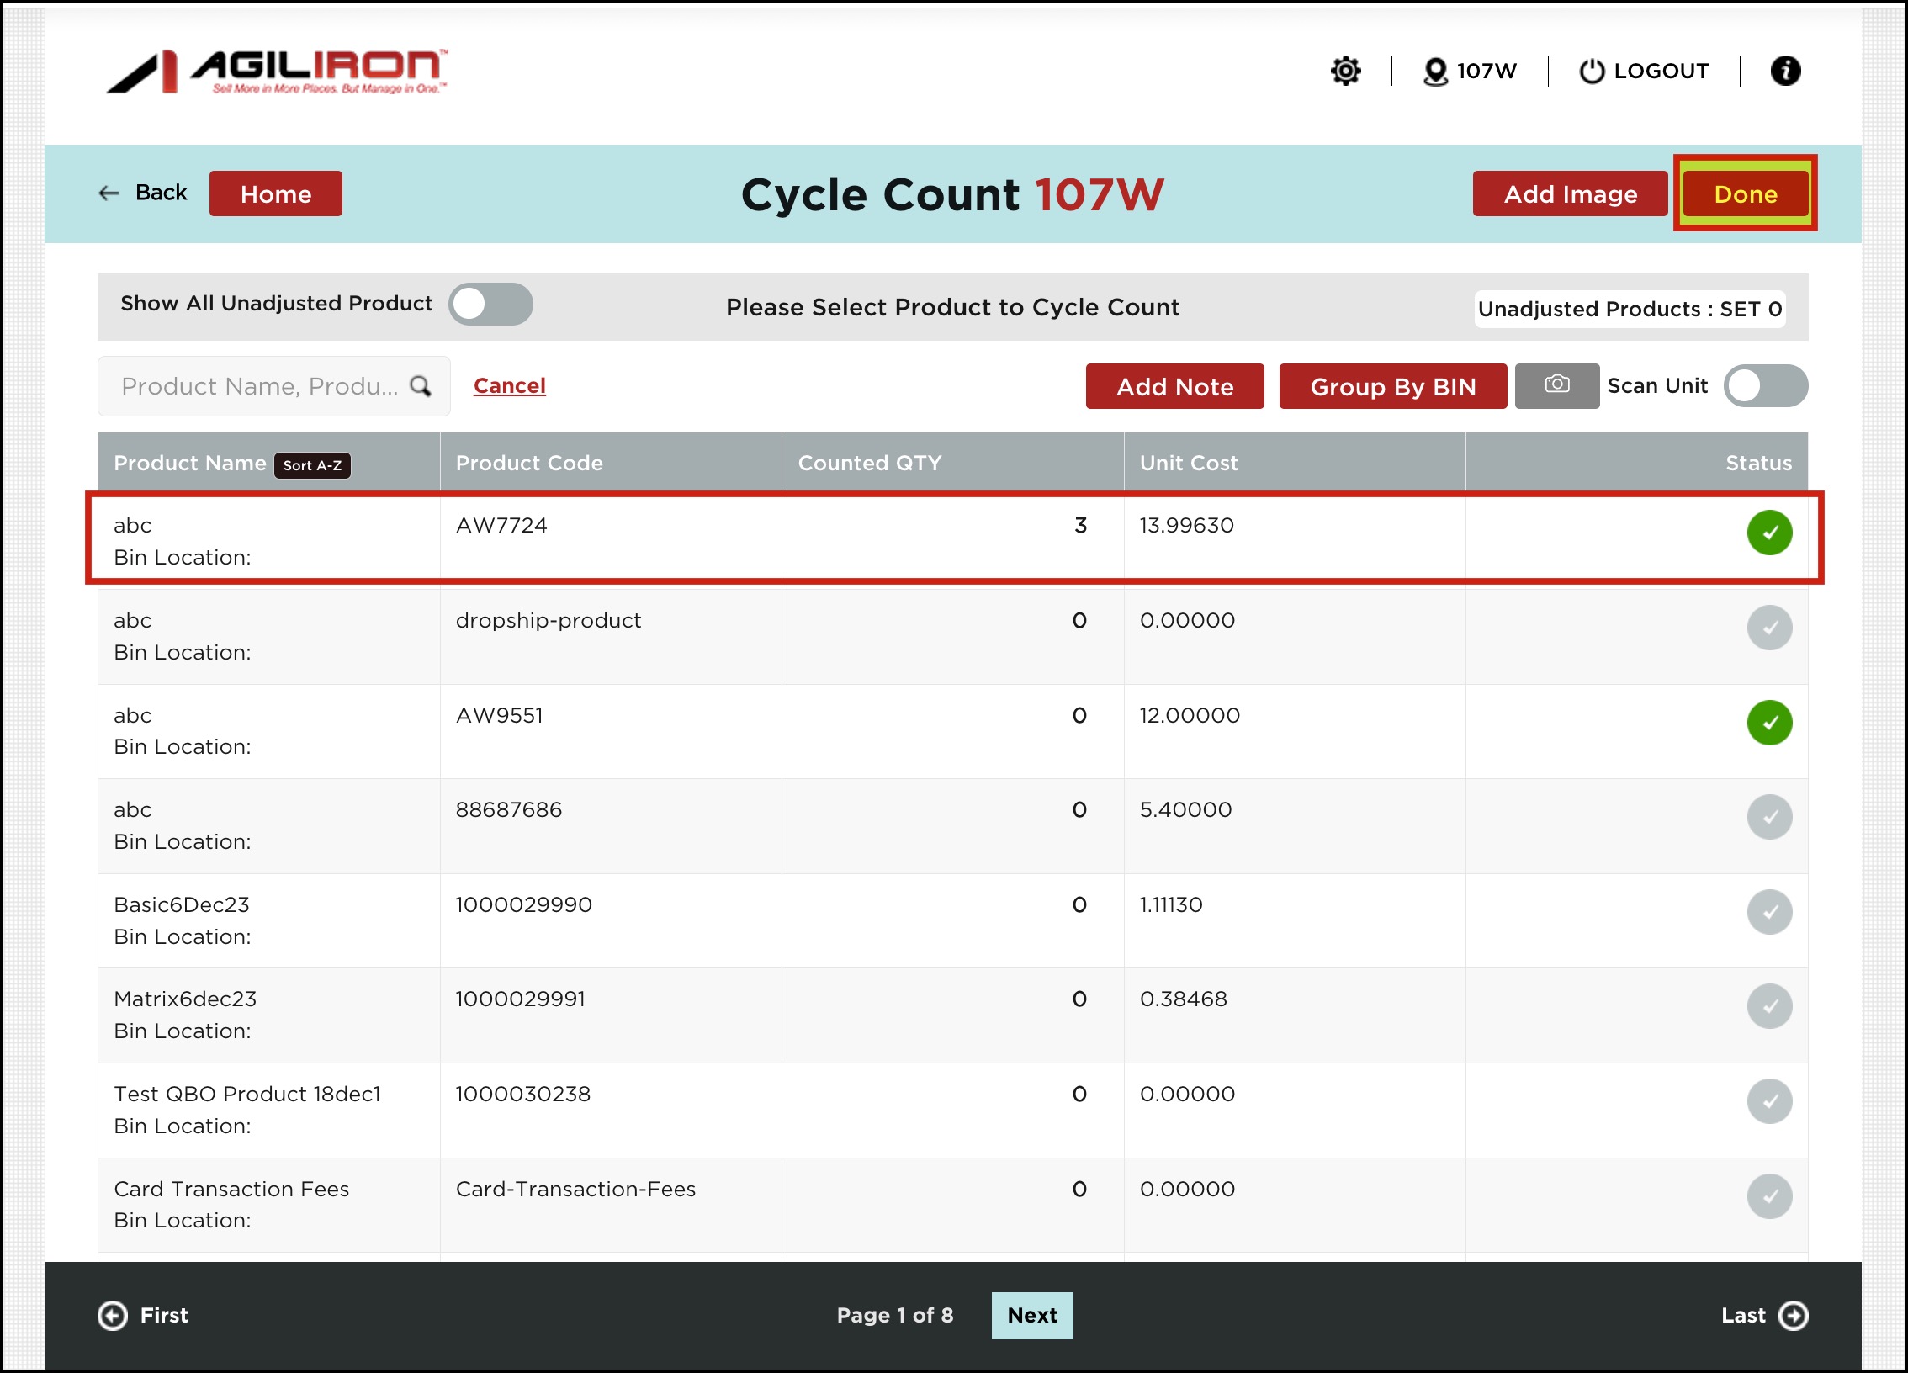Screen dimensions: 1908x1373
Task: Click the Group By BIN button
Action: 1392,386
